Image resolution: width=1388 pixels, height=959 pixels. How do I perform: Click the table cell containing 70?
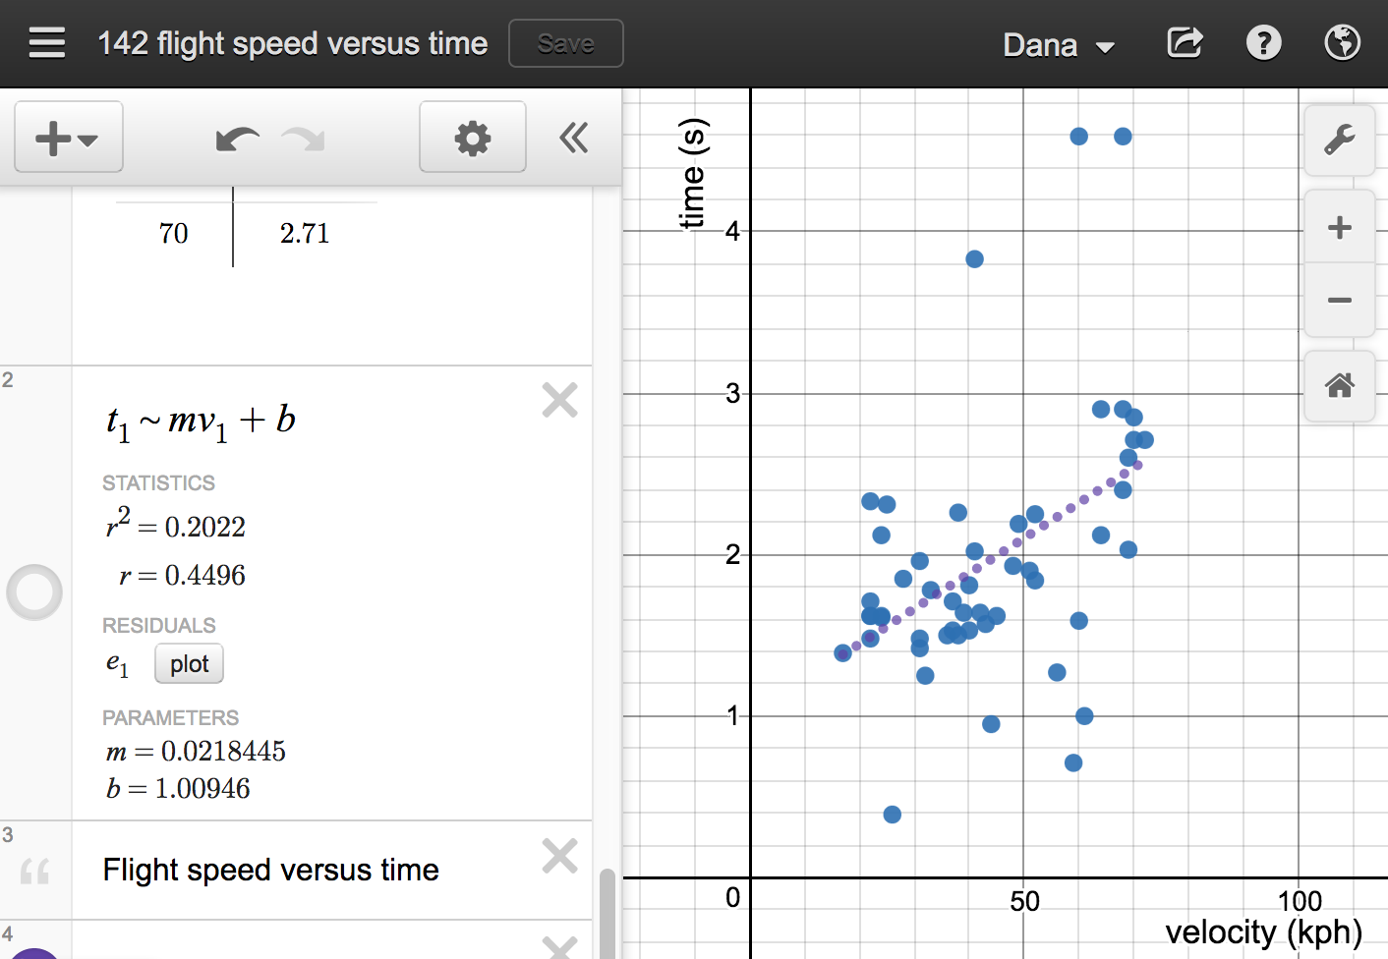pyautogui.click(x=173, y=234)
